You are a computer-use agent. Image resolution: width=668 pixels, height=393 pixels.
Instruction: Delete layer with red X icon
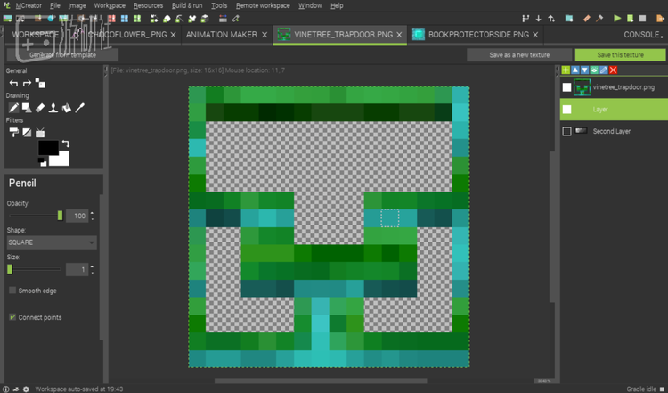613,70
